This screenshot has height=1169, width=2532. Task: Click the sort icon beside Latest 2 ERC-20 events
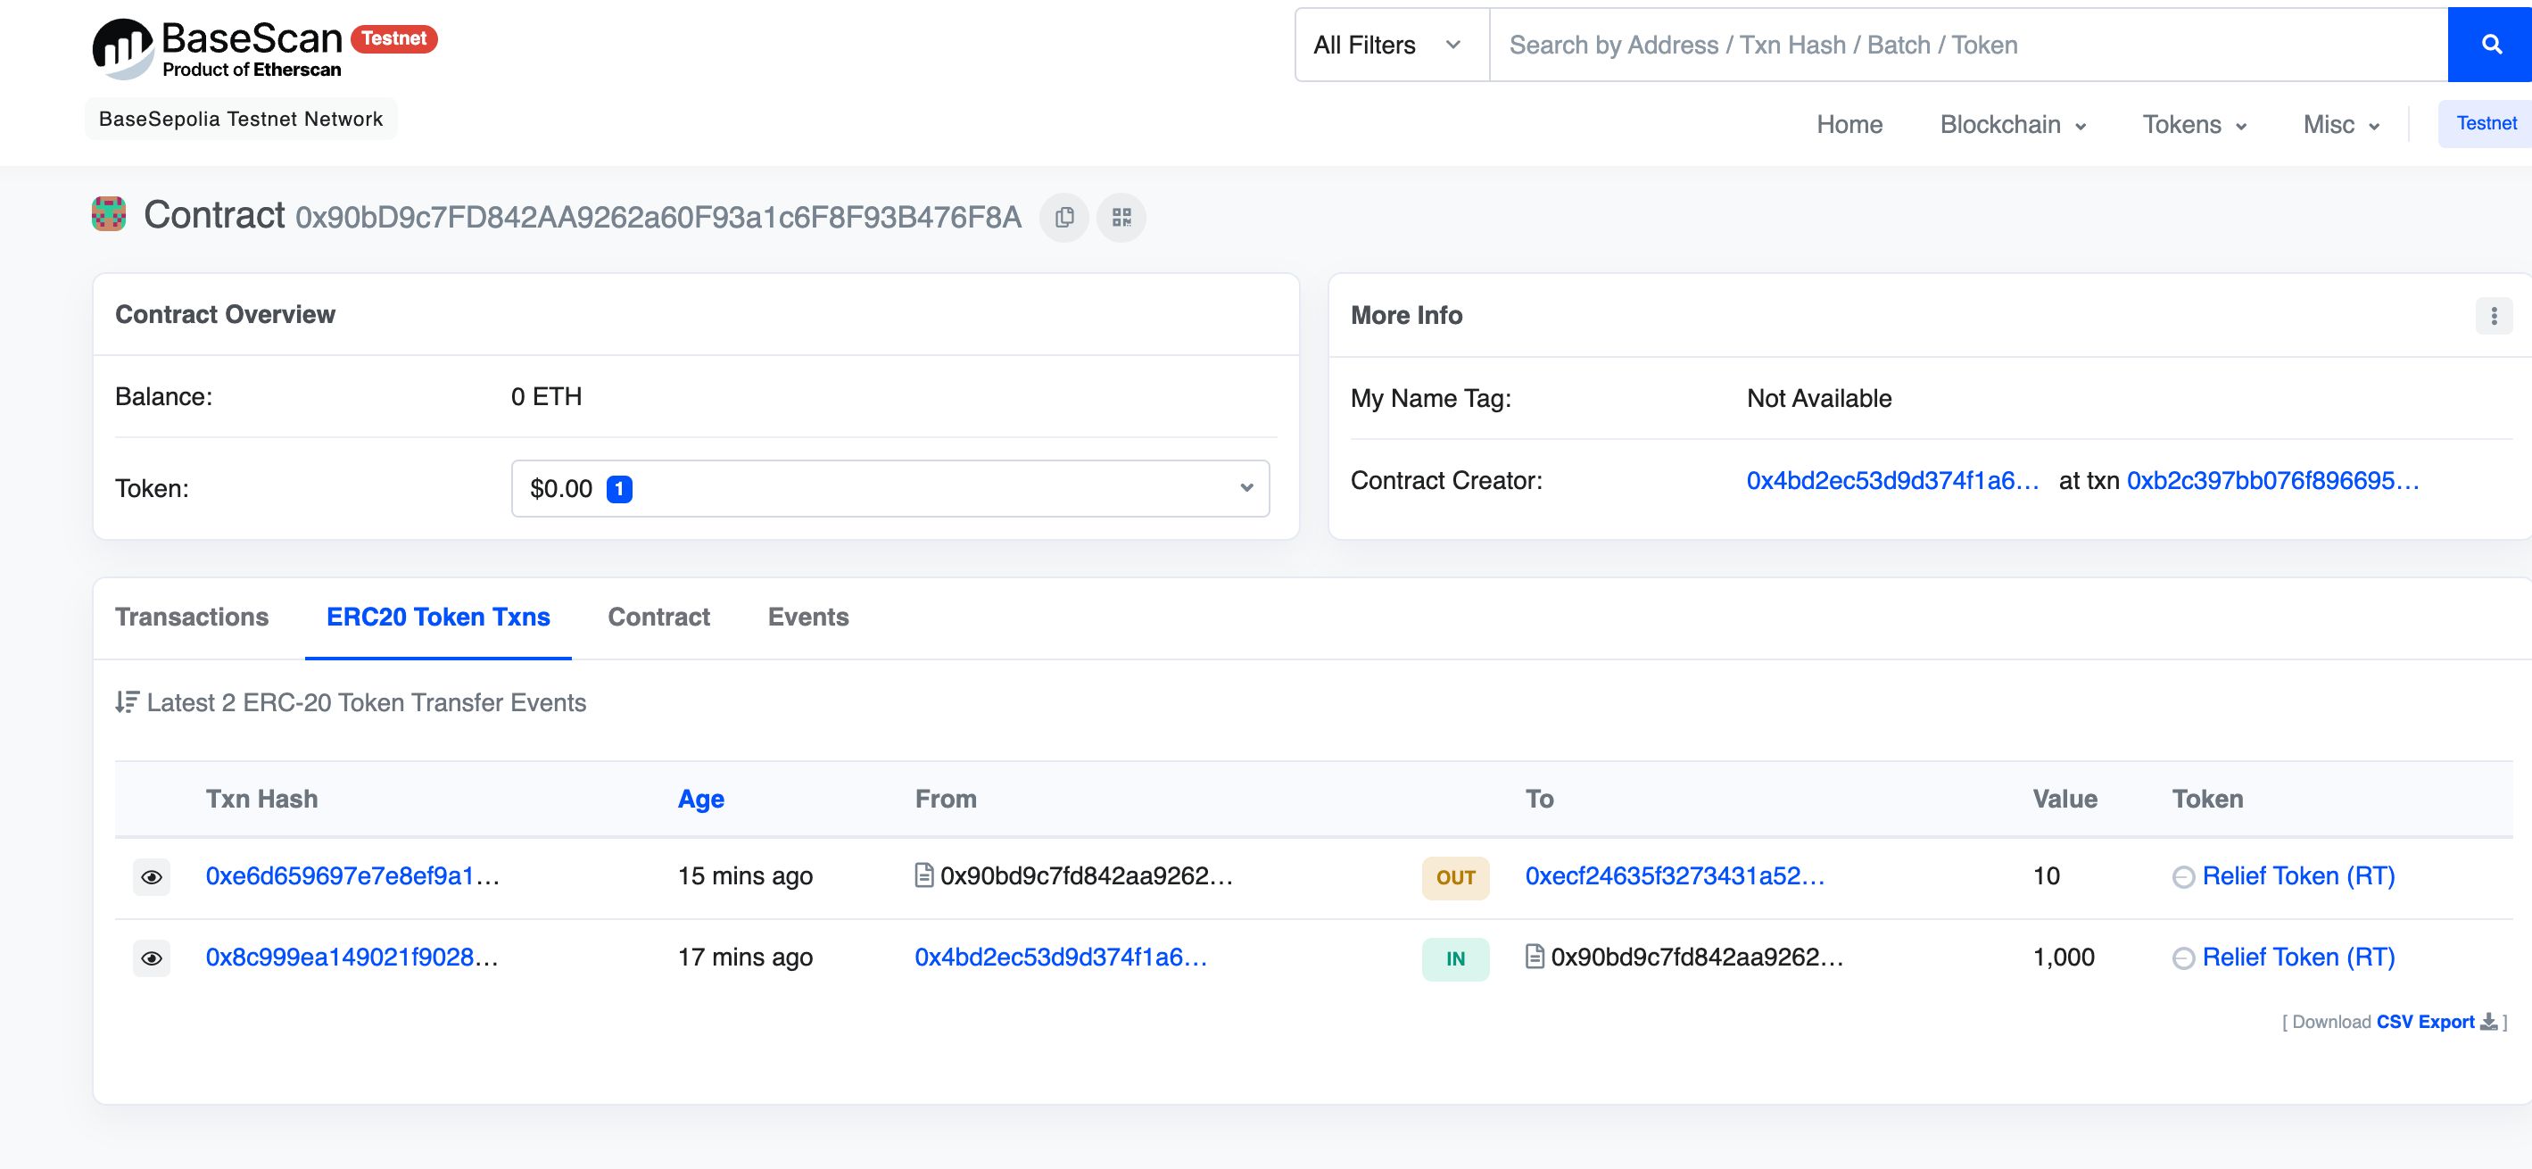[127, 702]
